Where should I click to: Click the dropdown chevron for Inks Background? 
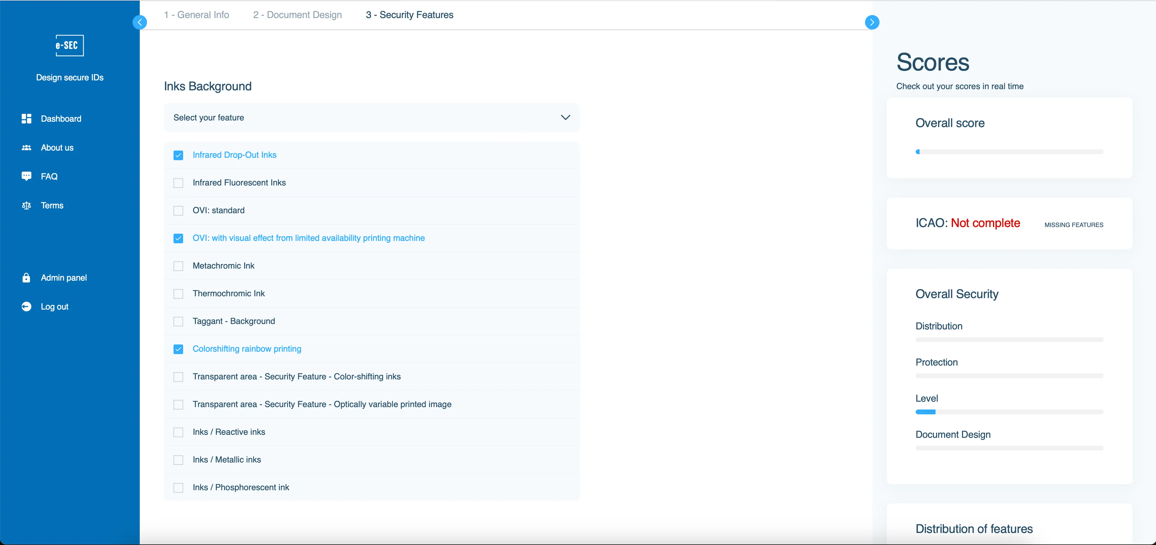pyautogui.click(x=565, y=117)
